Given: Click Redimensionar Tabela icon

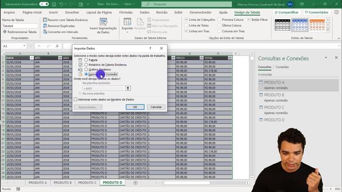Looking at the screenshot, I should (5, 32).
